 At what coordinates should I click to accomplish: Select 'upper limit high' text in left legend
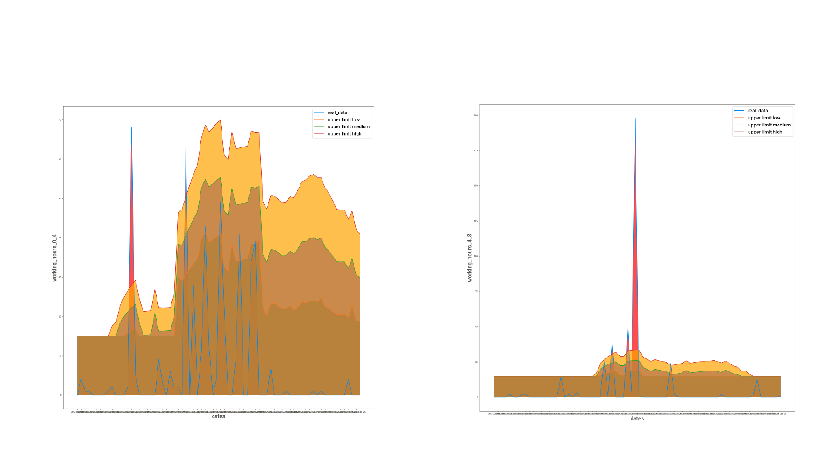coord(344,134)
